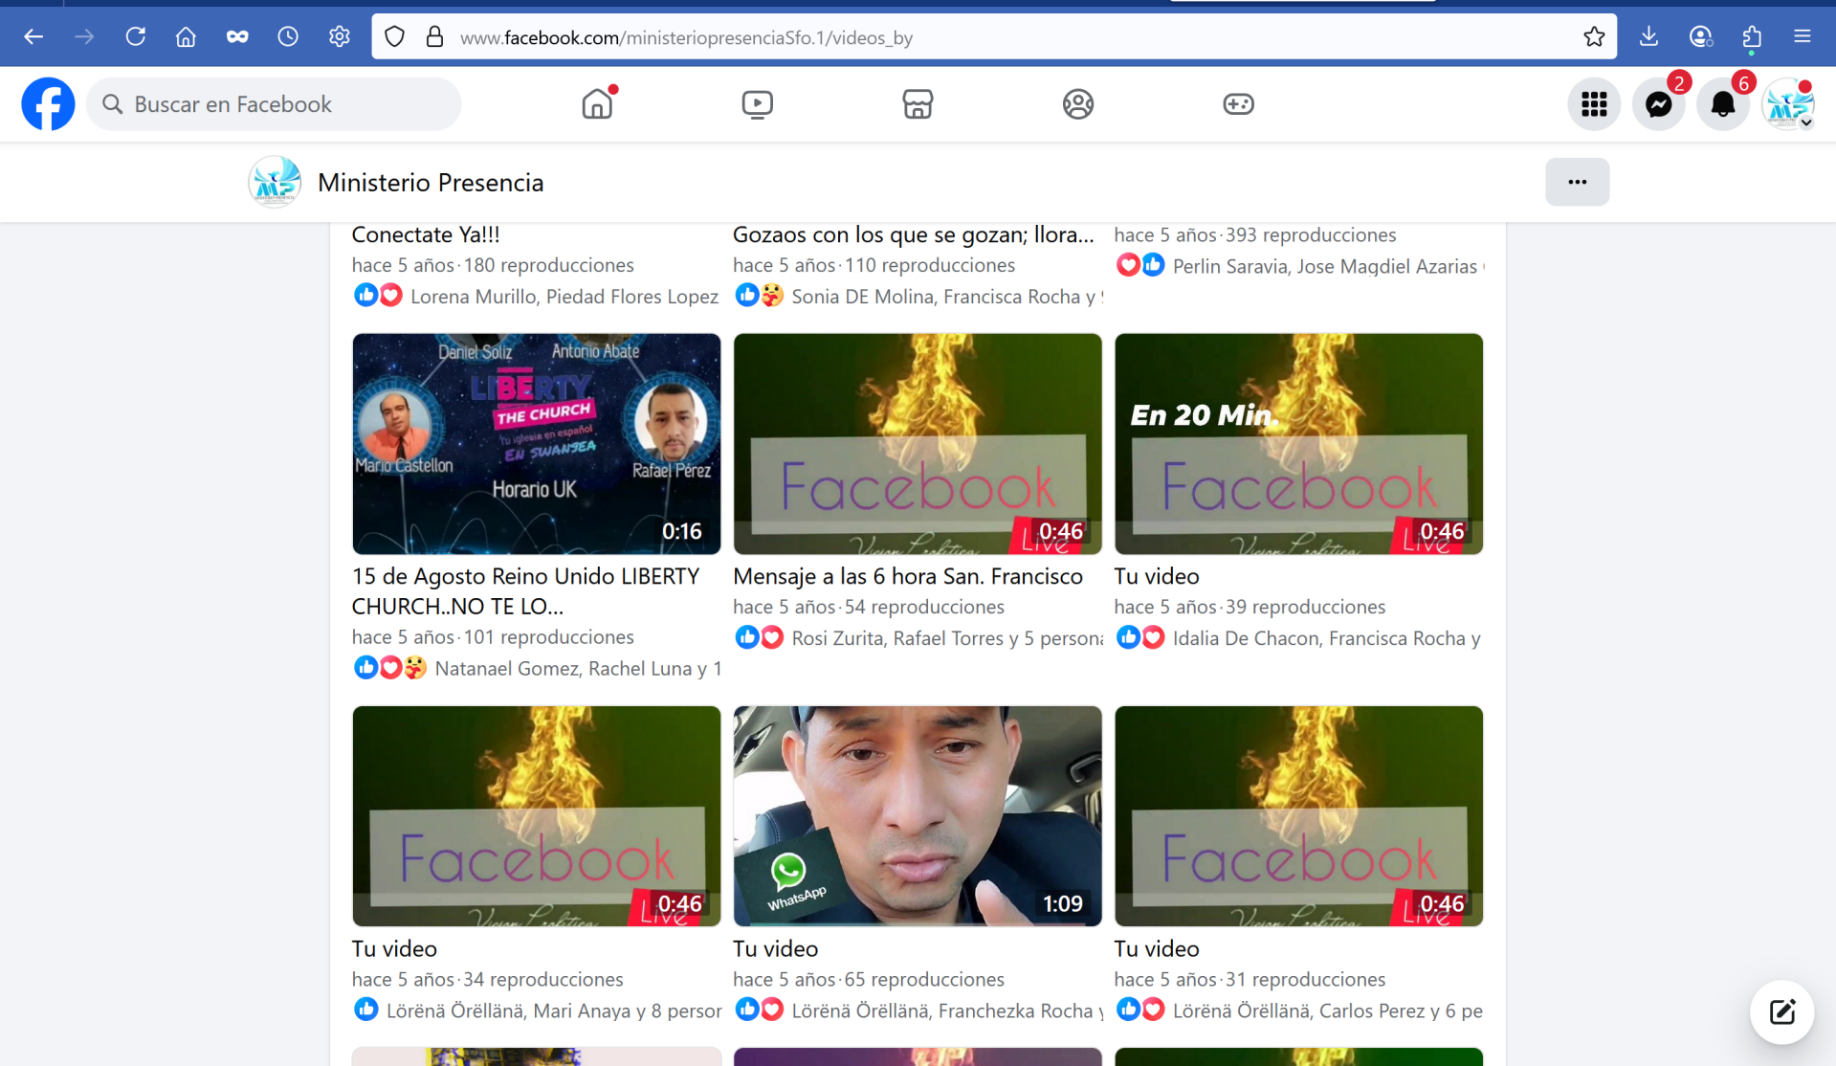View Facebook notifications

tap(1723, 103)
